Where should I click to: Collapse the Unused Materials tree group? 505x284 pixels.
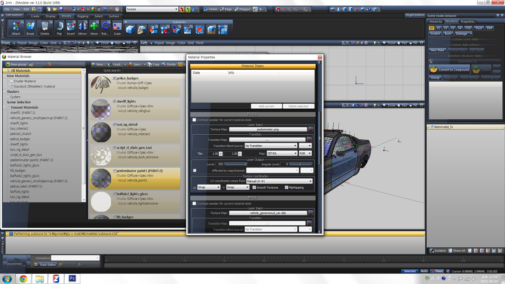point(4,108)
